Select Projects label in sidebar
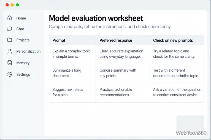Screen dimensions: 211x140 pyautogui.click(x=23, y=40)
